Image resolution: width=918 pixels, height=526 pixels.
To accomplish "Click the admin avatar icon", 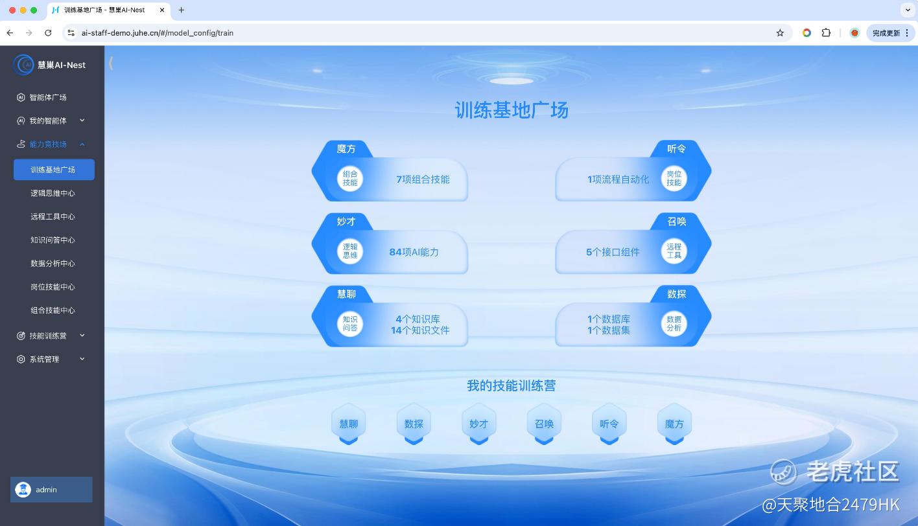I will (x=23, y=490).
